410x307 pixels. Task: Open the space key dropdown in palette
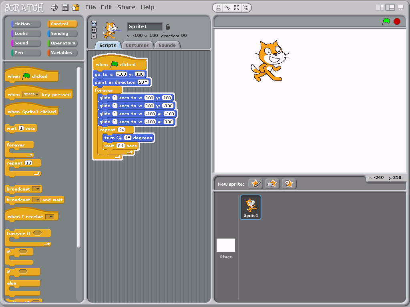pyautogui.click(x=31, y=94)
